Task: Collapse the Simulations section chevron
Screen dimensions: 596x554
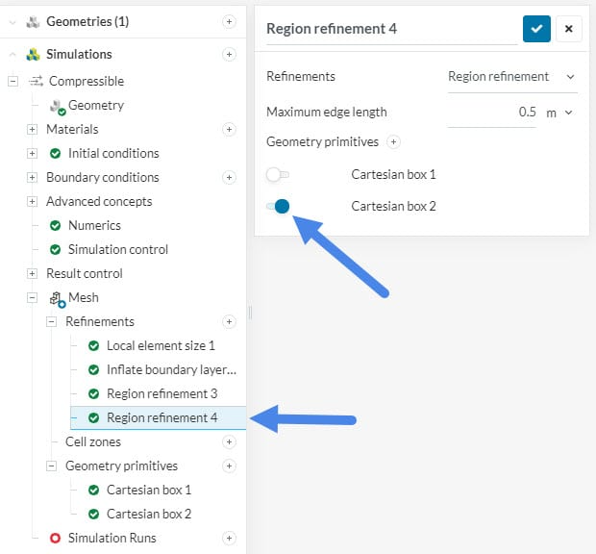Action: click(x=12, y=55)
